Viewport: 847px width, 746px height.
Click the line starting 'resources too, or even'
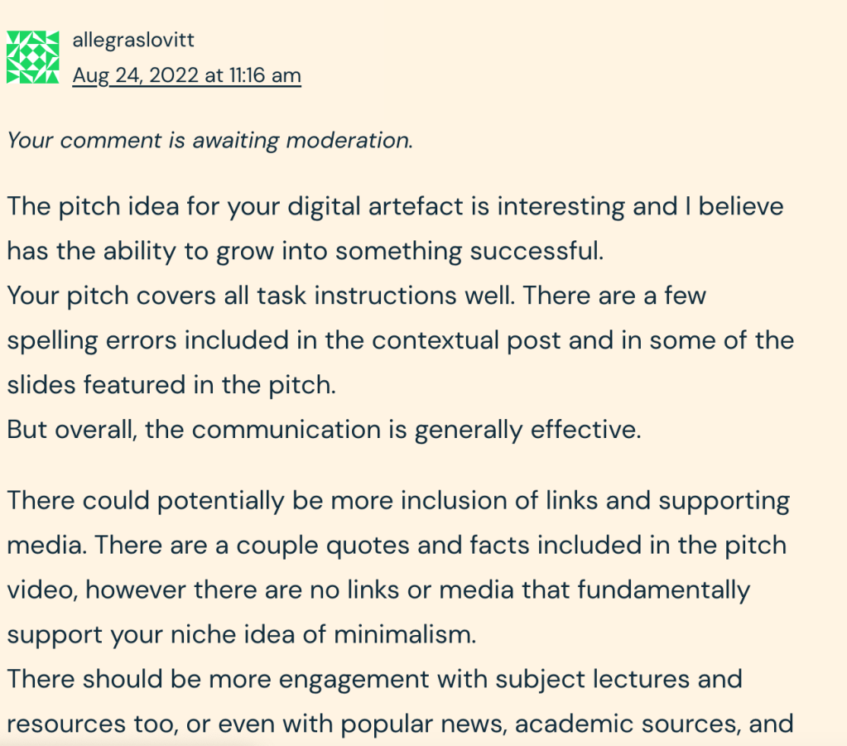[x=401, y=724]
